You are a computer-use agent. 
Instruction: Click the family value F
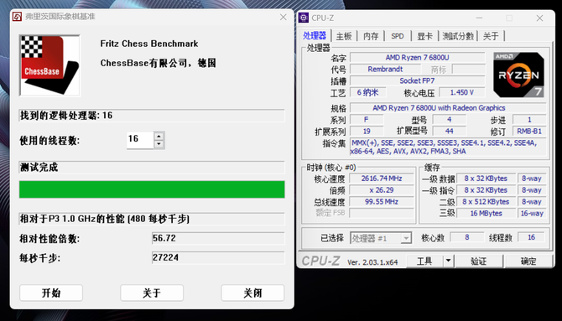pyautogui.click(x=367, y=120)
